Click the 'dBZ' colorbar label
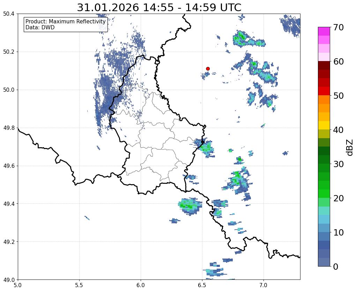The image size is (357, 291). (350, 148)
